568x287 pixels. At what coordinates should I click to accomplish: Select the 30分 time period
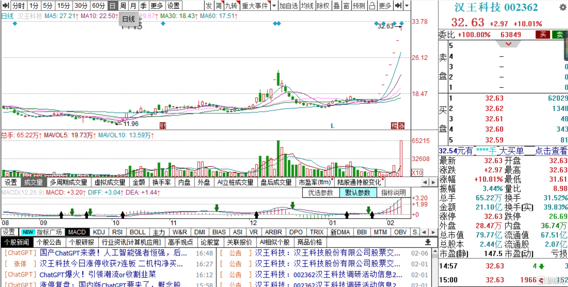(x=81, y=6)
